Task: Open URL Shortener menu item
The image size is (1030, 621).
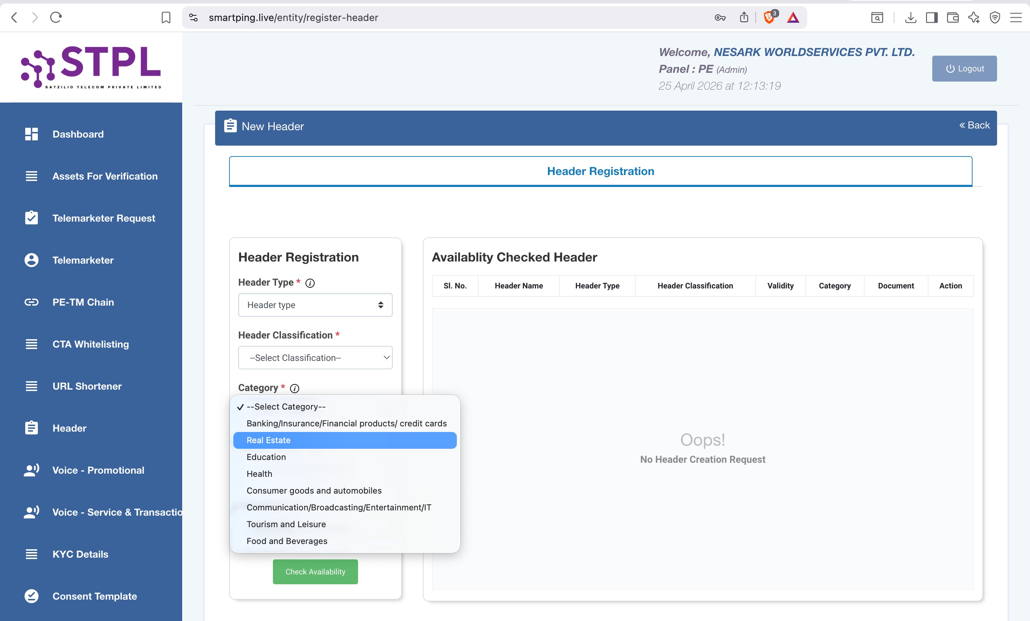Action: coord(87,386)
